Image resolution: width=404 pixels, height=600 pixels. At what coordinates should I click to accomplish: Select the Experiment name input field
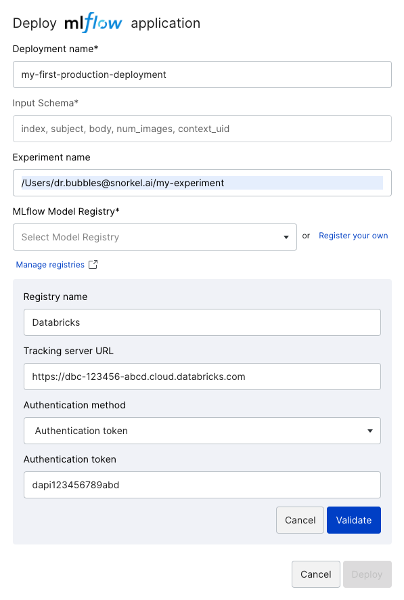pyautogui.click(x=202, y=183)
